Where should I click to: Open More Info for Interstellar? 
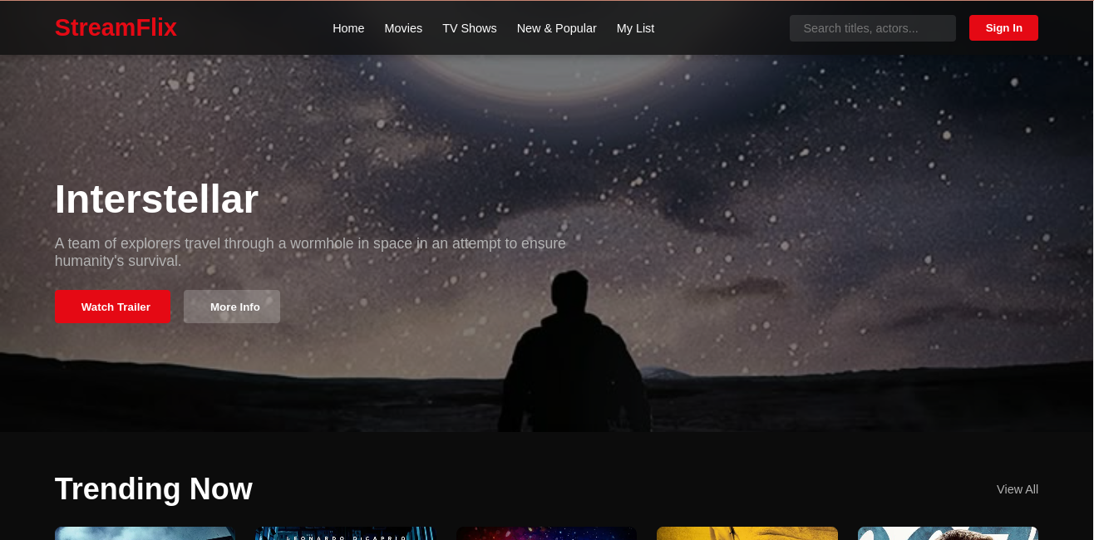point(232,307)
